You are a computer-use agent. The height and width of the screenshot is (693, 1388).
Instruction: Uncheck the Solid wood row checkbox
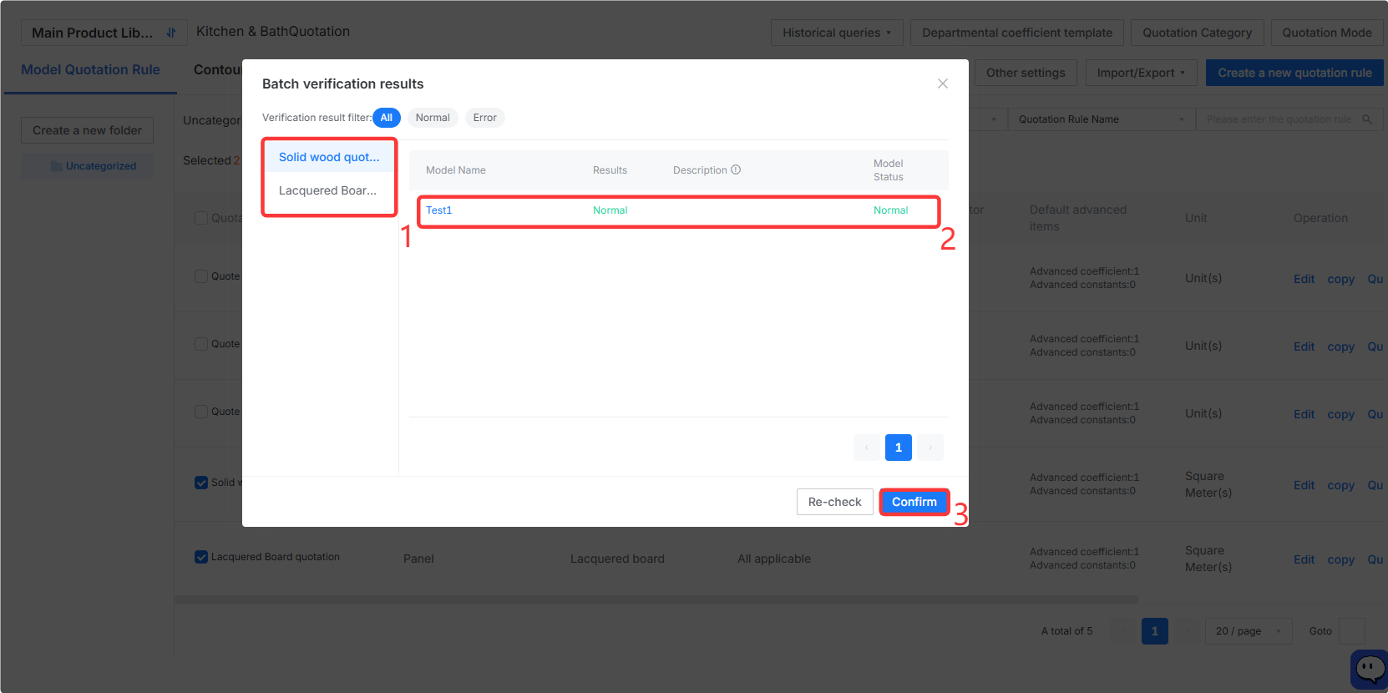(201, 483)
